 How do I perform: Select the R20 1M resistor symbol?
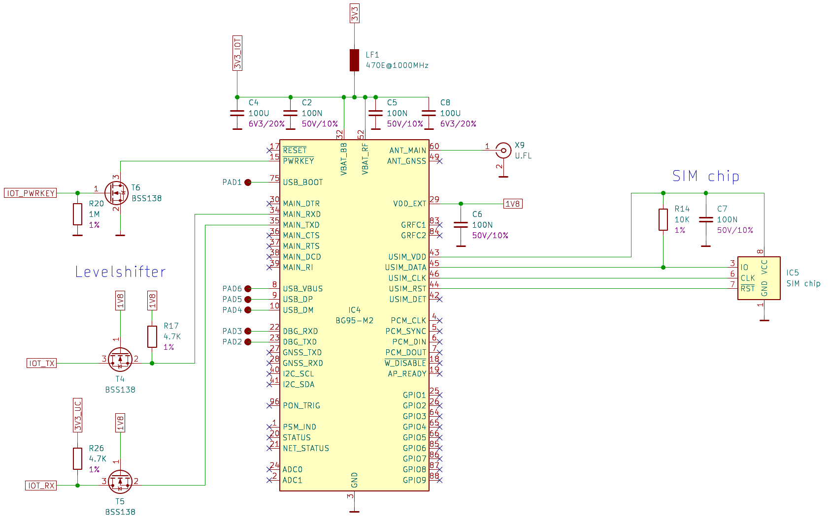coord(77,214)
